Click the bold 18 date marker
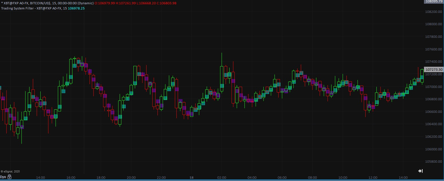Viewport: 444px width, 181px height. 192,178
